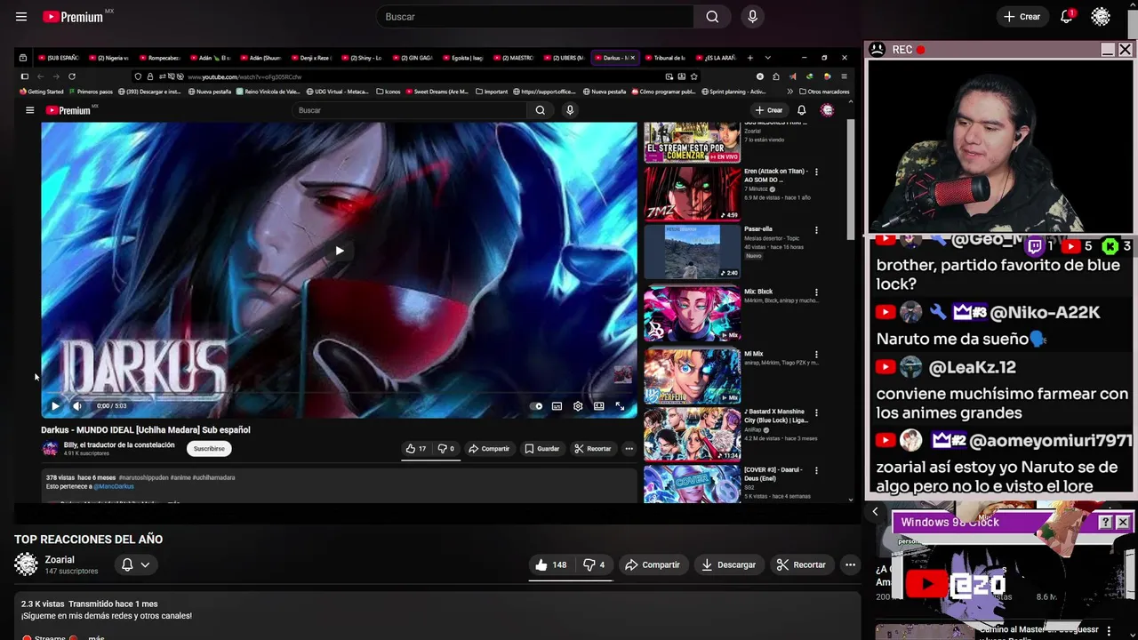Open options for Pasar-ella suggestion

(816, 230)
